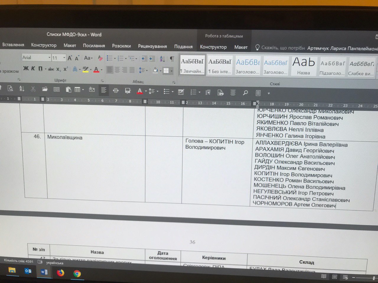Open the Вставлення ribbon tab
This screenshot has width=378, height=283.
point(13,45)
